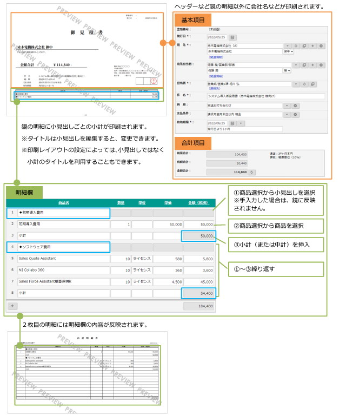Open the calendar picker for 発行日

coord(232,37)
